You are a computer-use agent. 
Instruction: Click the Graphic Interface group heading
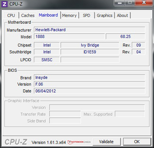(x=23, y=101)
